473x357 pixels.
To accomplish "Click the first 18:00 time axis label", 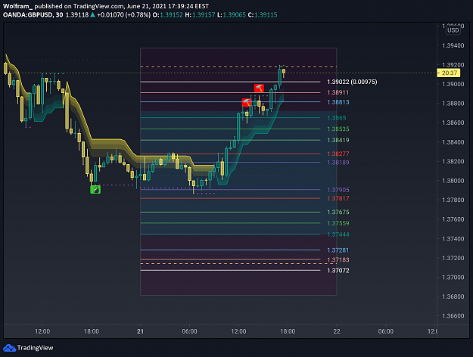I will pos(92,331).
